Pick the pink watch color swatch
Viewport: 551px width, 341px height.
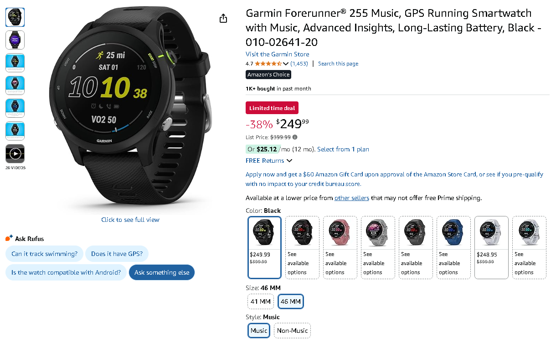[340, 247]
